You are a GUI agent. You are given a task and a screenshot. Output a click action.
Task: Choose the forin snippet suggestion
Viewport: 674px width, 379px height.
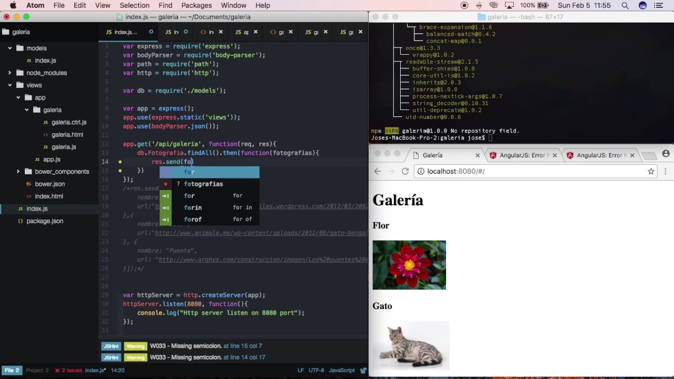point(210,207)
